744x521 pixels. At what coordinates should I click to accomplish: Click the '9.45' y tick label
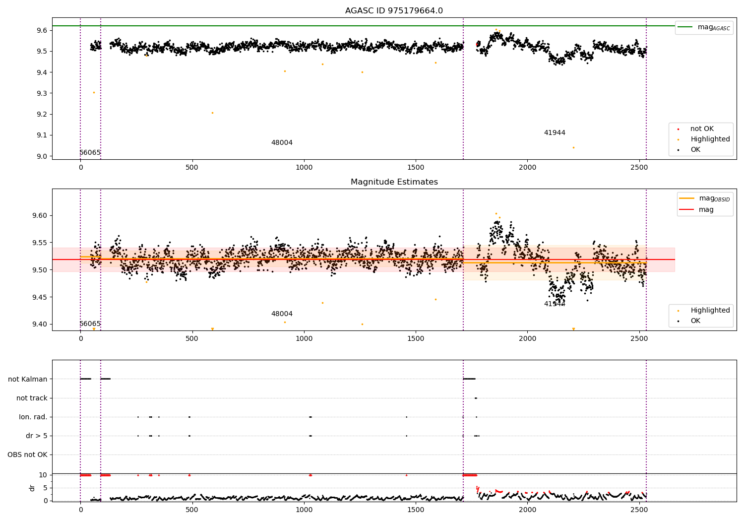tap(40, 297)
